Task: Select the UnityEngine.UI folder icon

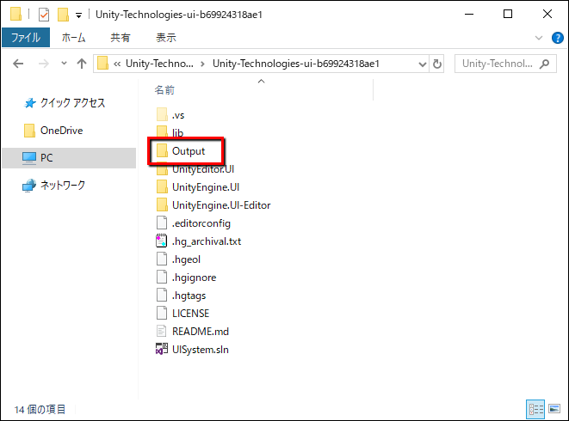Action: (162, 187)
